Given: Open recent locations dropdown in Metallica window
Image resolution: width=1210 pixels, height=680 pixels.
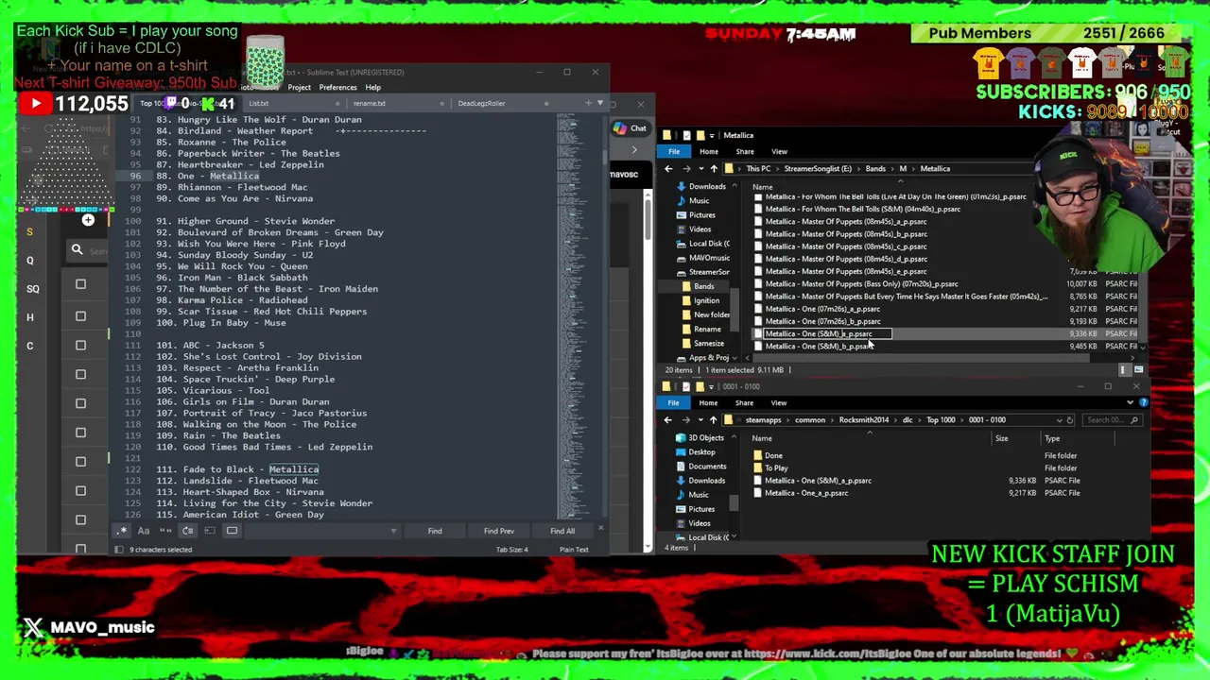Looking at the screenshot, I should (700, 168).
